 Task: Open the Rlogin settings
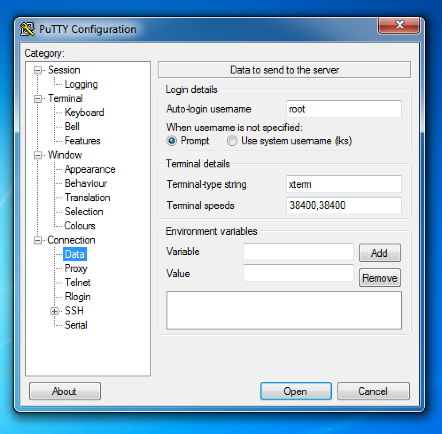(78, 297)
